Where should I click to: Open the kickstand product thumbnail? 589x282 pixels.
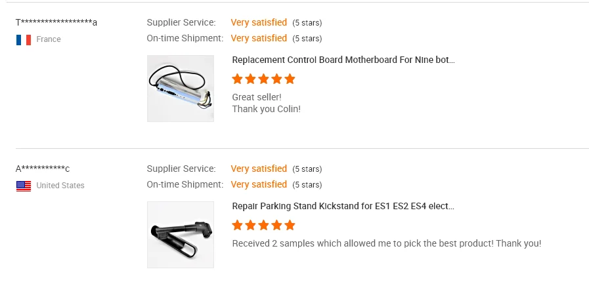[x=181, y=235]
